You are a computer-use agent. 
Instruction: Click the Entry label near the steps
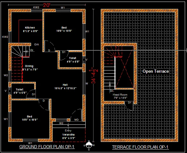(68, 130)
